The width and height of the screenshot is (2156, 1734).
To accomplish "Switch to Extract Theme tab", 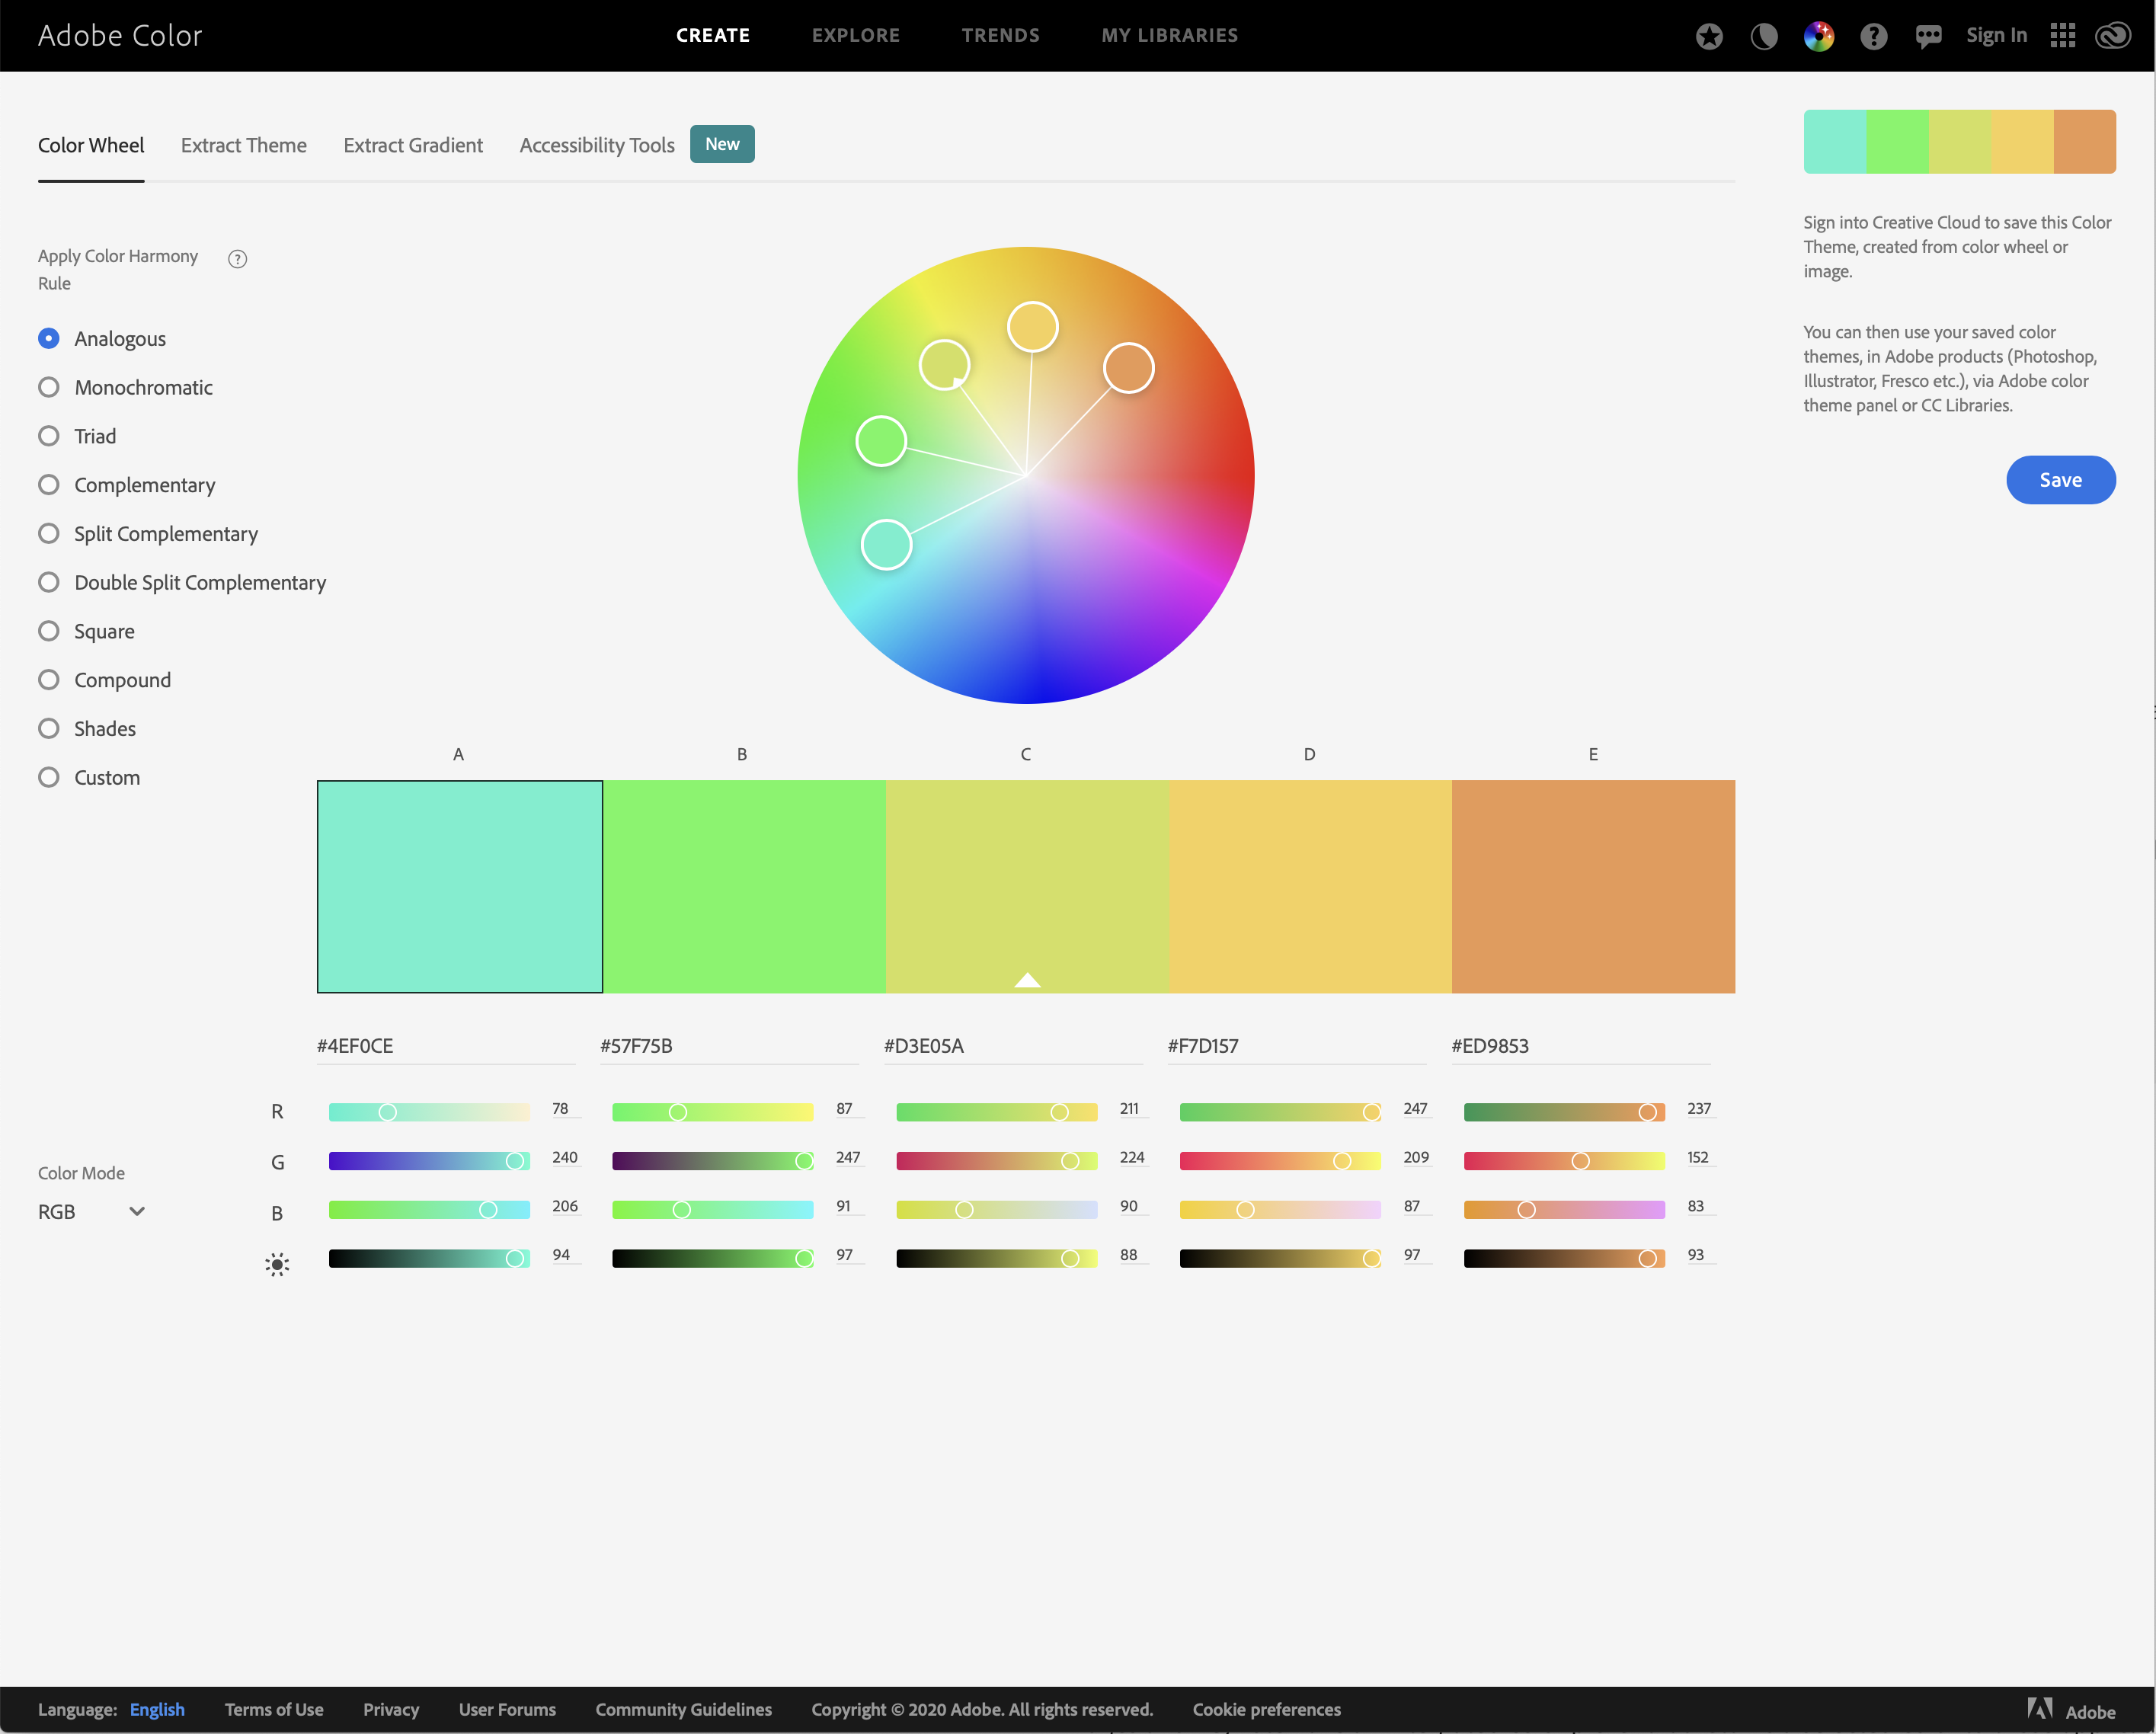I will coord(243,146).
